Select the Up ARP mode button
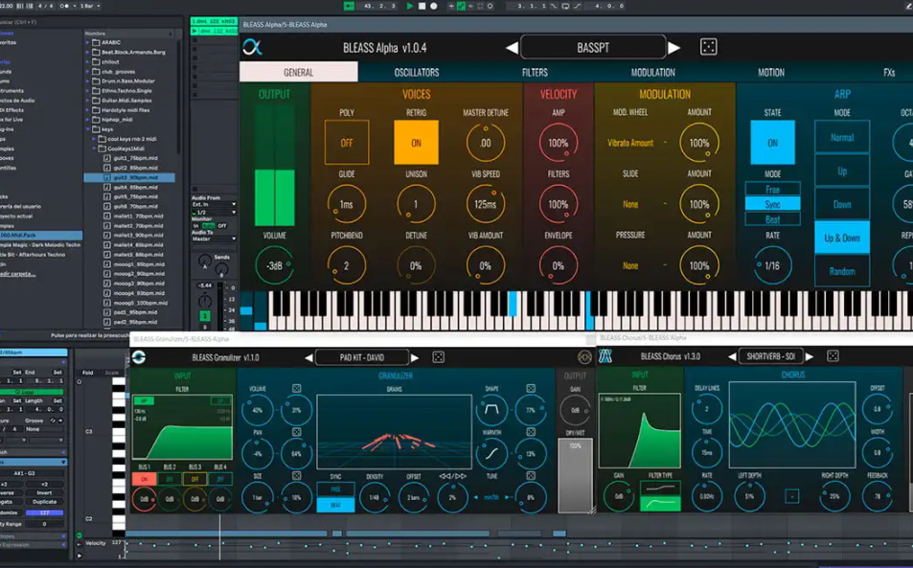 tap(842, 171)
